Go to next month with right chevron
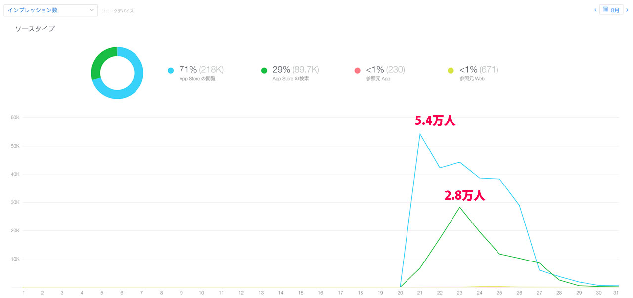 [x=627, y=10]
